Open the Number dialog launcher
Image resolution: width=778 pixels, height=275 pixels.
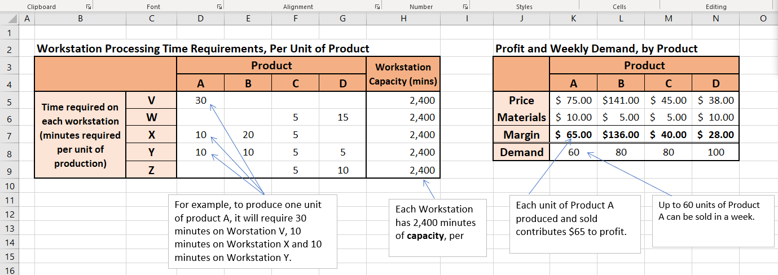point(465,7)
